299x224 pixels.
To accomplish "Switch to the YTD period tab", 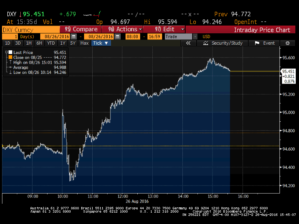I will click(51, 43).
